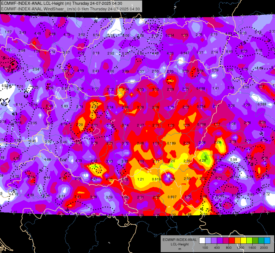Click wind shear value '4.43'
The width and height of the screenshot is (275, 253).
coord(95,107)
